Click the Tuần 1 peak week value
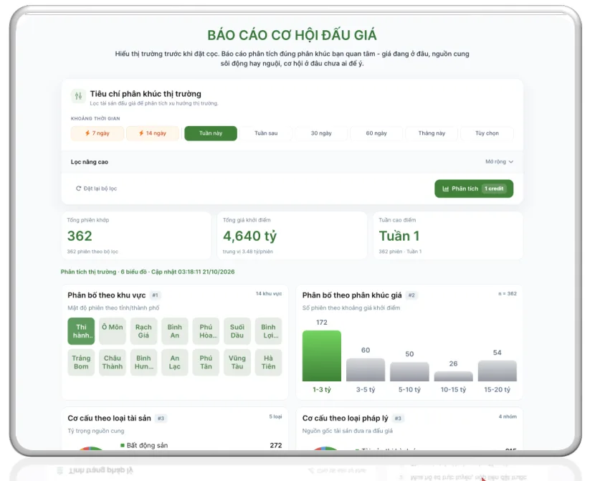Screen dimensions: 600x481 tap(399, 236)
